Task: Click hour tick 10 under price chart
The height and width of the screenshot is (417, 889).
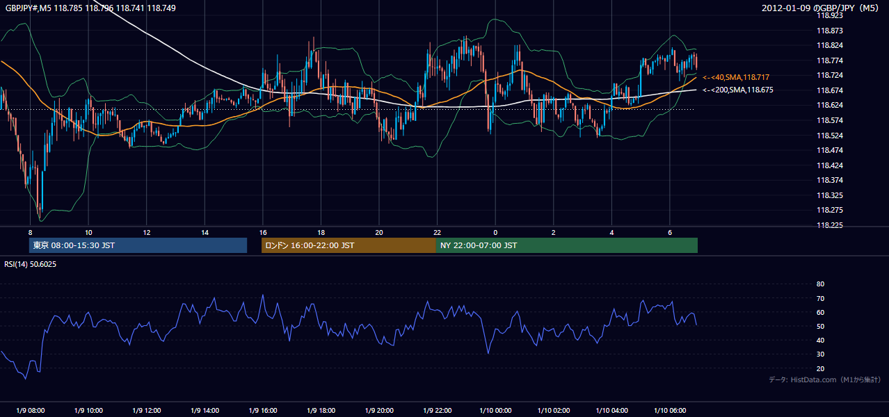Action: point(88,232)
